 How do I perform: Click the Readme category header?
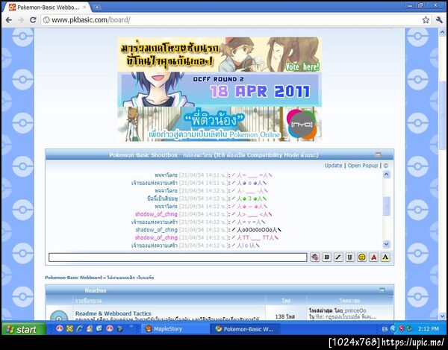coord(96,290)
